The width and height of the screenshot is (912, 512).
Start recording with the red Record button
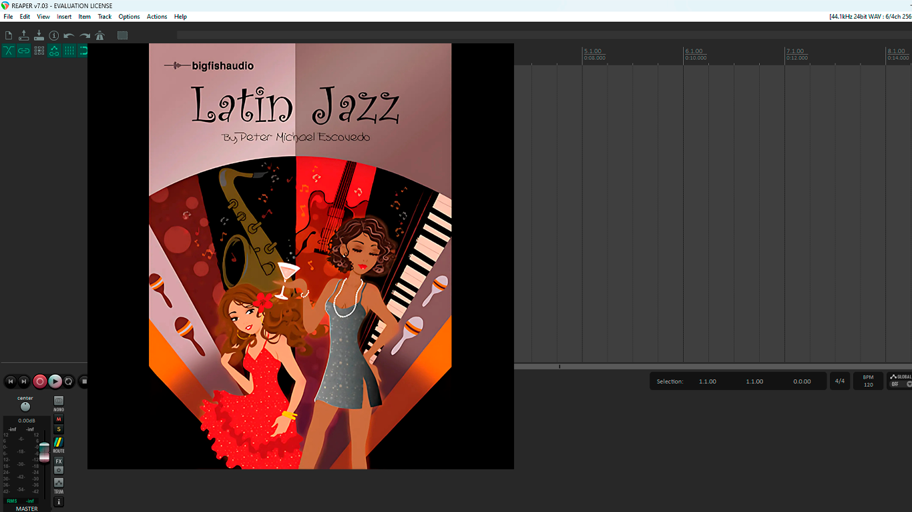[x=40, y=381]
